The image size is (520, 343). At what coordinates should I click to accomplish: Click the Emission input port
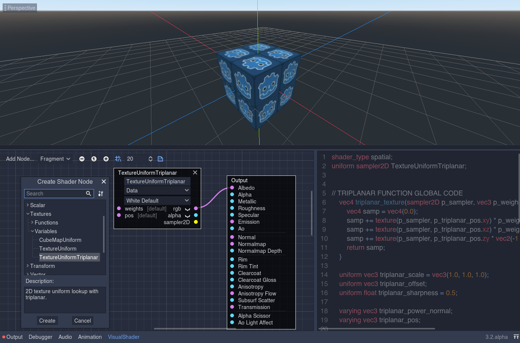click(232, 221)
